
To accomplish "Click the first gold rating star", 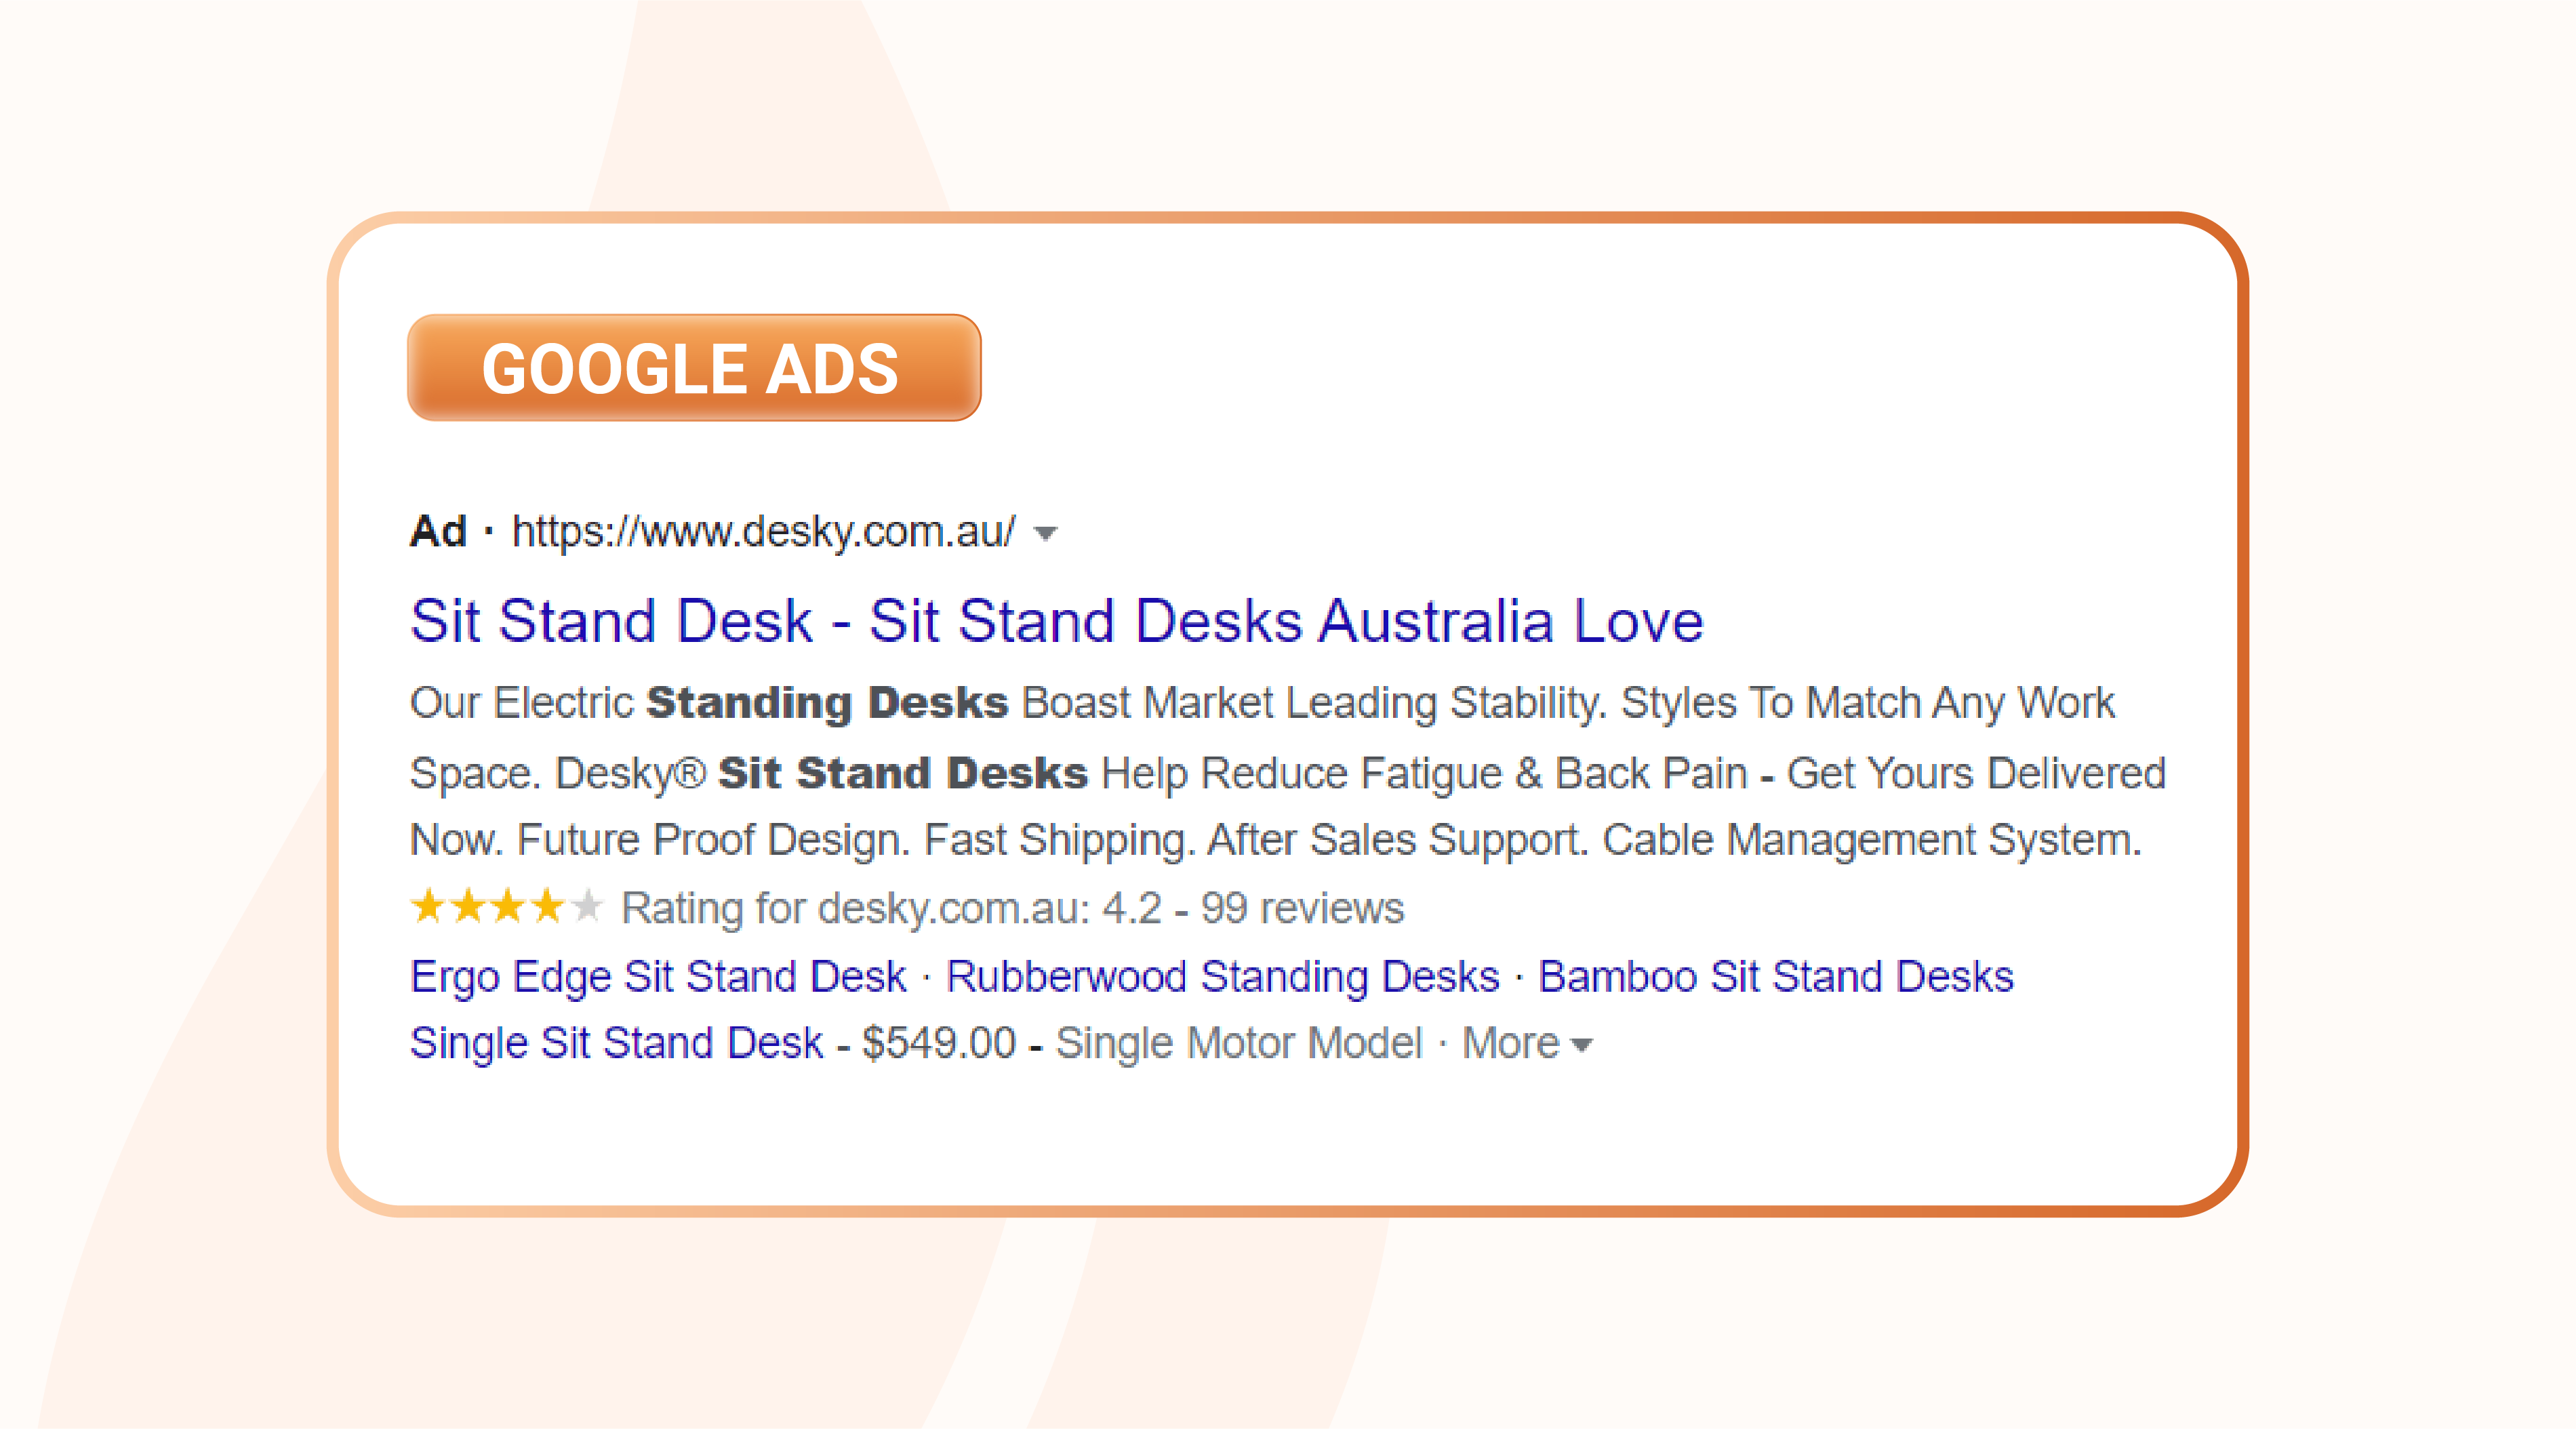I will [428, 907].
